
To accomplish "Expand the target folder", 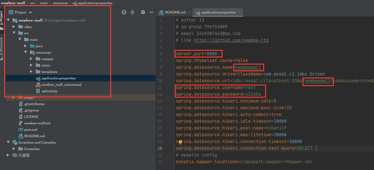I will click(x=14, y=97).
